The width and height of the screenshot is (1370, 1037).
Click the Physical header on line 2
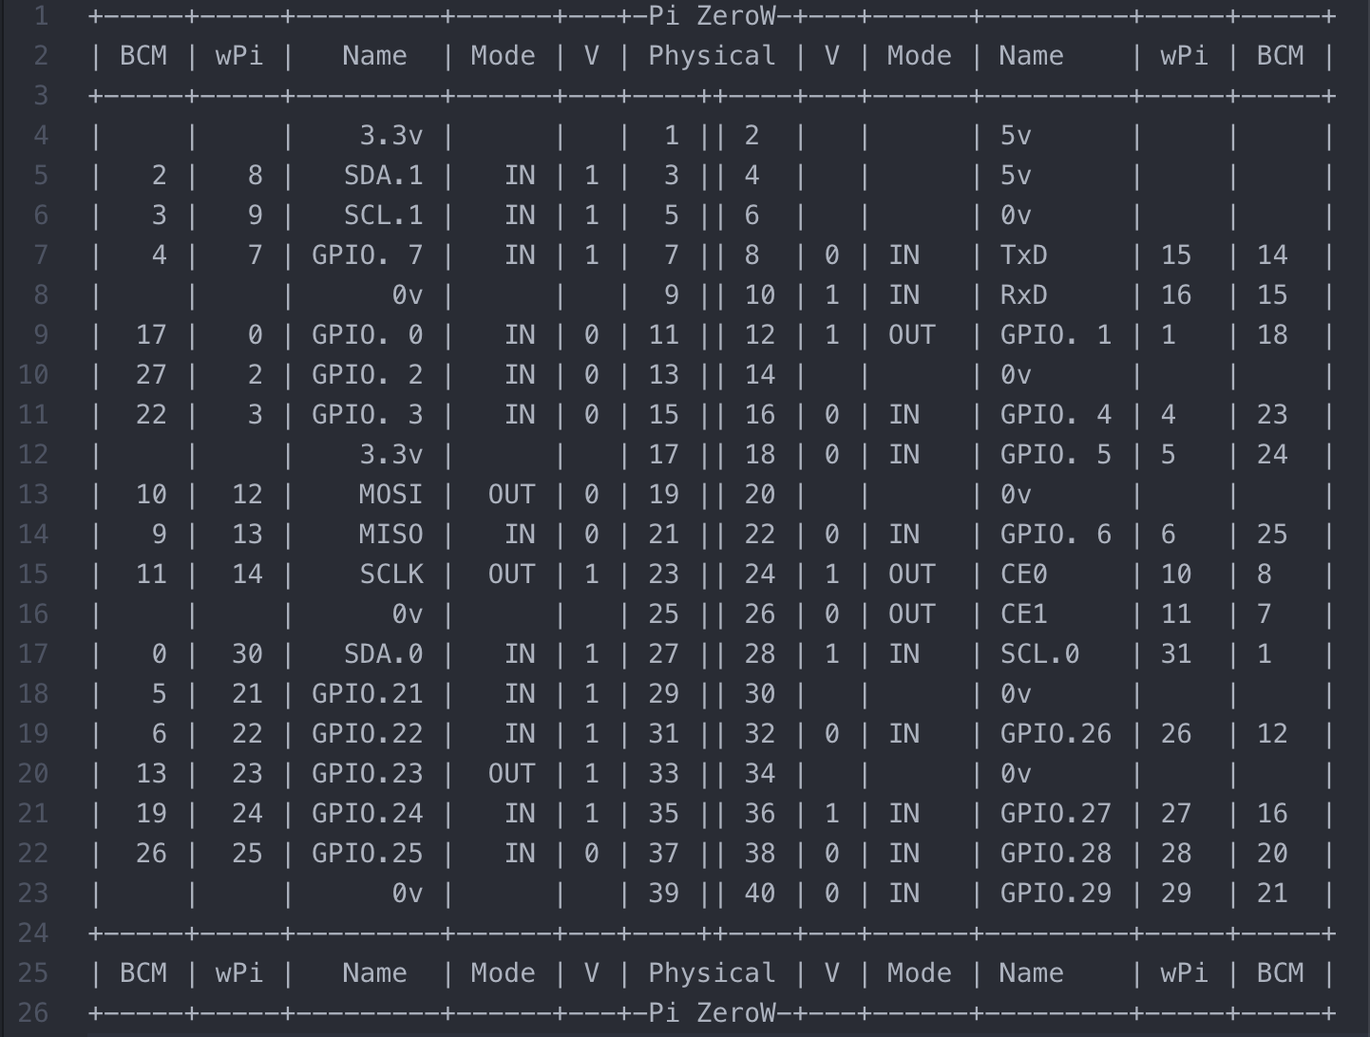point(712,56)
